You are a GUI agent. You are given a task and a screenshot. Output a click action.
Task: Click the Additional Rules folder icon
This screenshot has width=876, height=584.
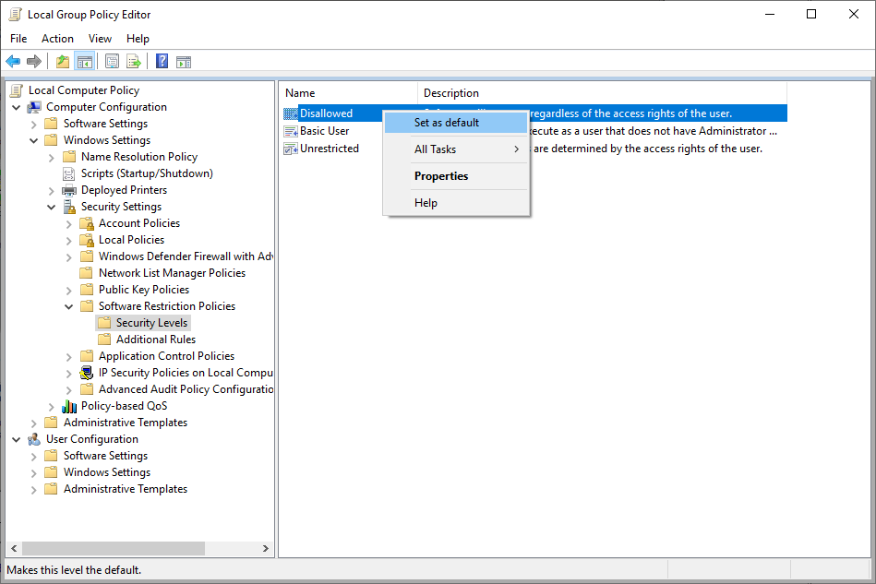tap(104, 340)
